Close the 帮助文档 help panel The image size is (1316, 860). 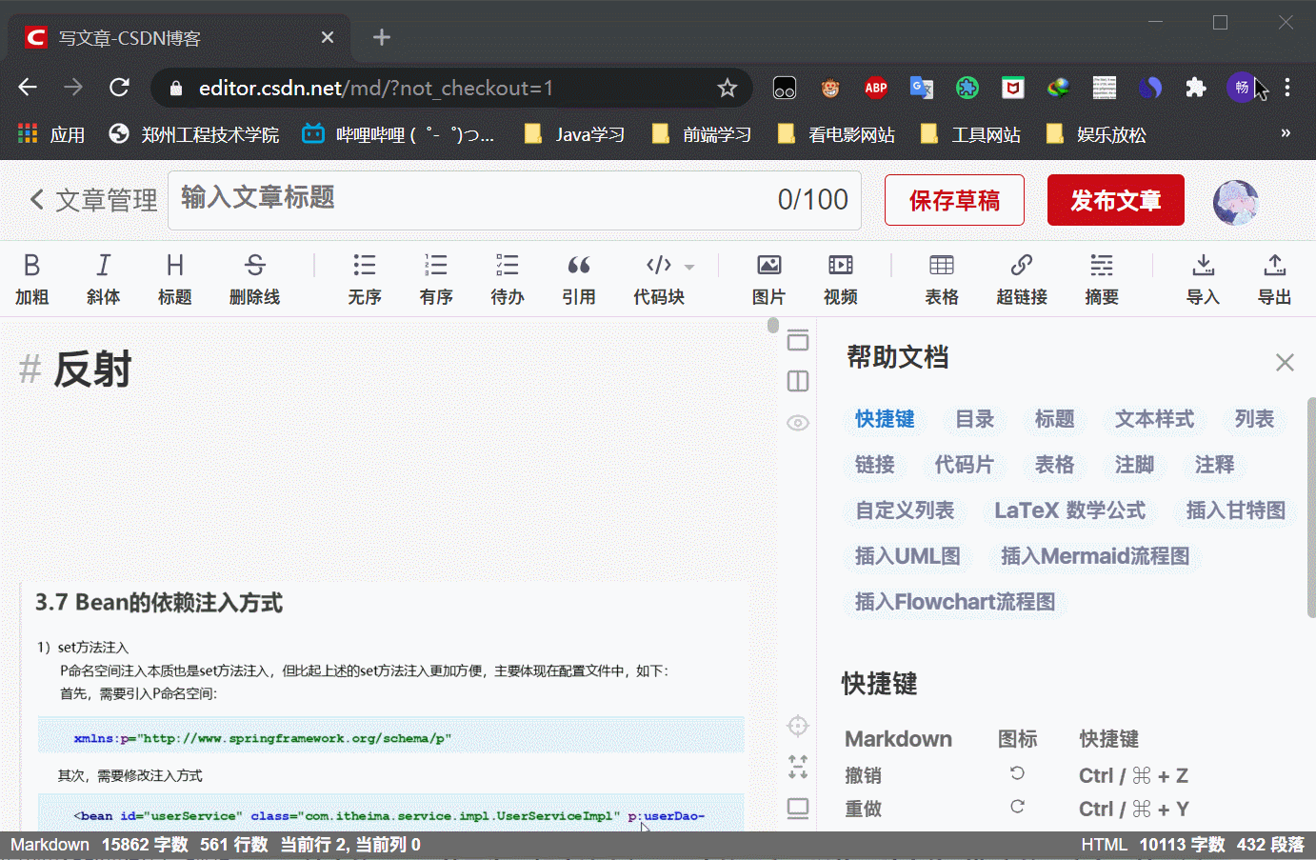point(1285,362)
